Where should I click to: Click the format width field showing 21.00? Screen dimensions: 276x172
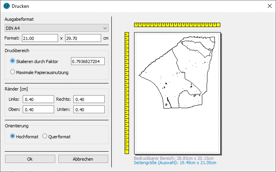click(x=40, y=38)
